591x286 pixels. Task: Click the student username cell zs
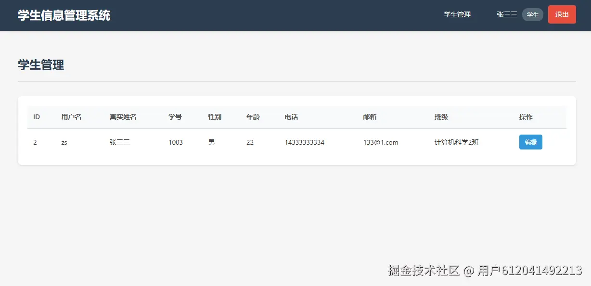click(64, 142)
